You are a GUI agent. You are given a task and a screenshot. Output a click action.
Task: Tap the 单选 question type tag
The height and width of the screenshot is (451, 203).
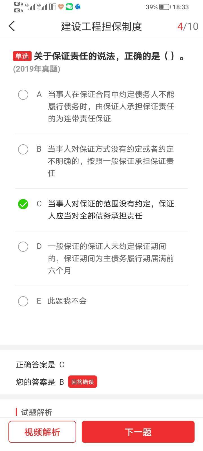tap(22, 56)
